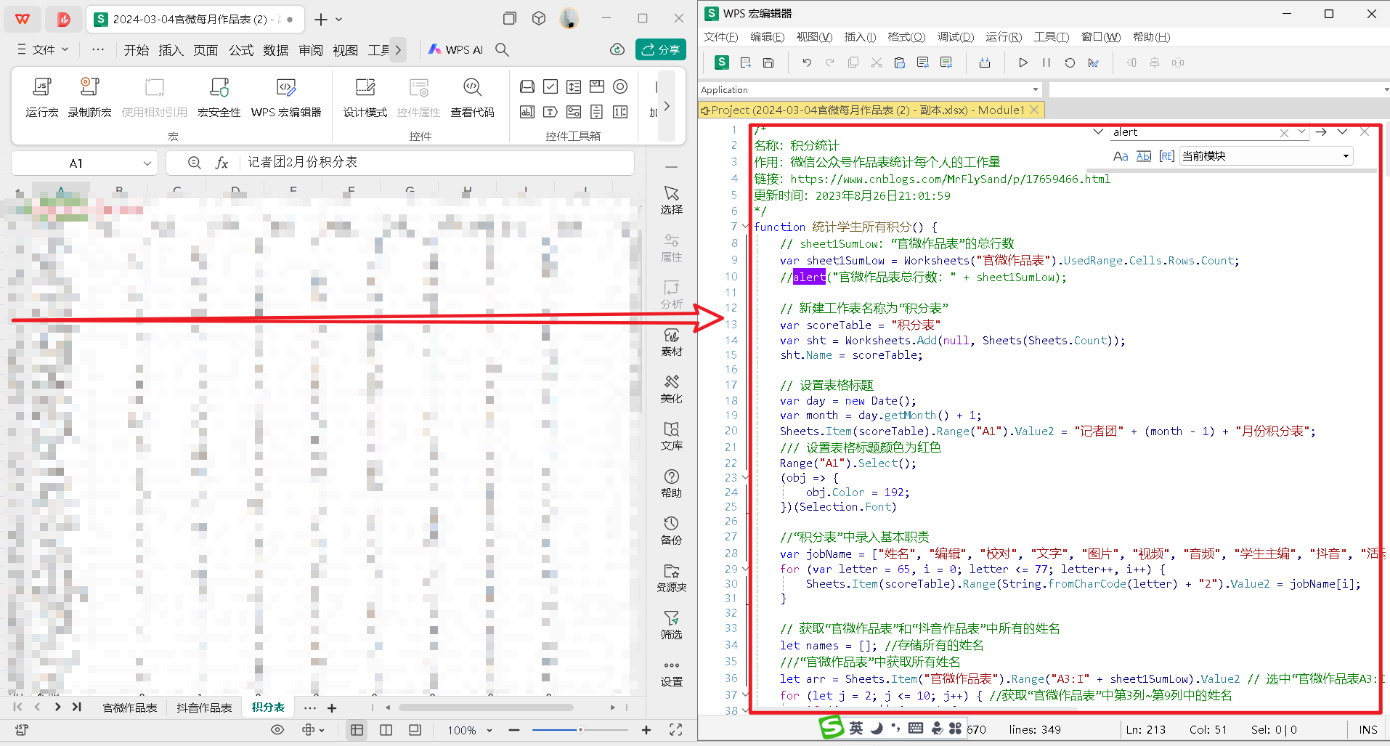Click the reset button in macro editor toolbar
1390x746 pixels.
(1070, 62)
